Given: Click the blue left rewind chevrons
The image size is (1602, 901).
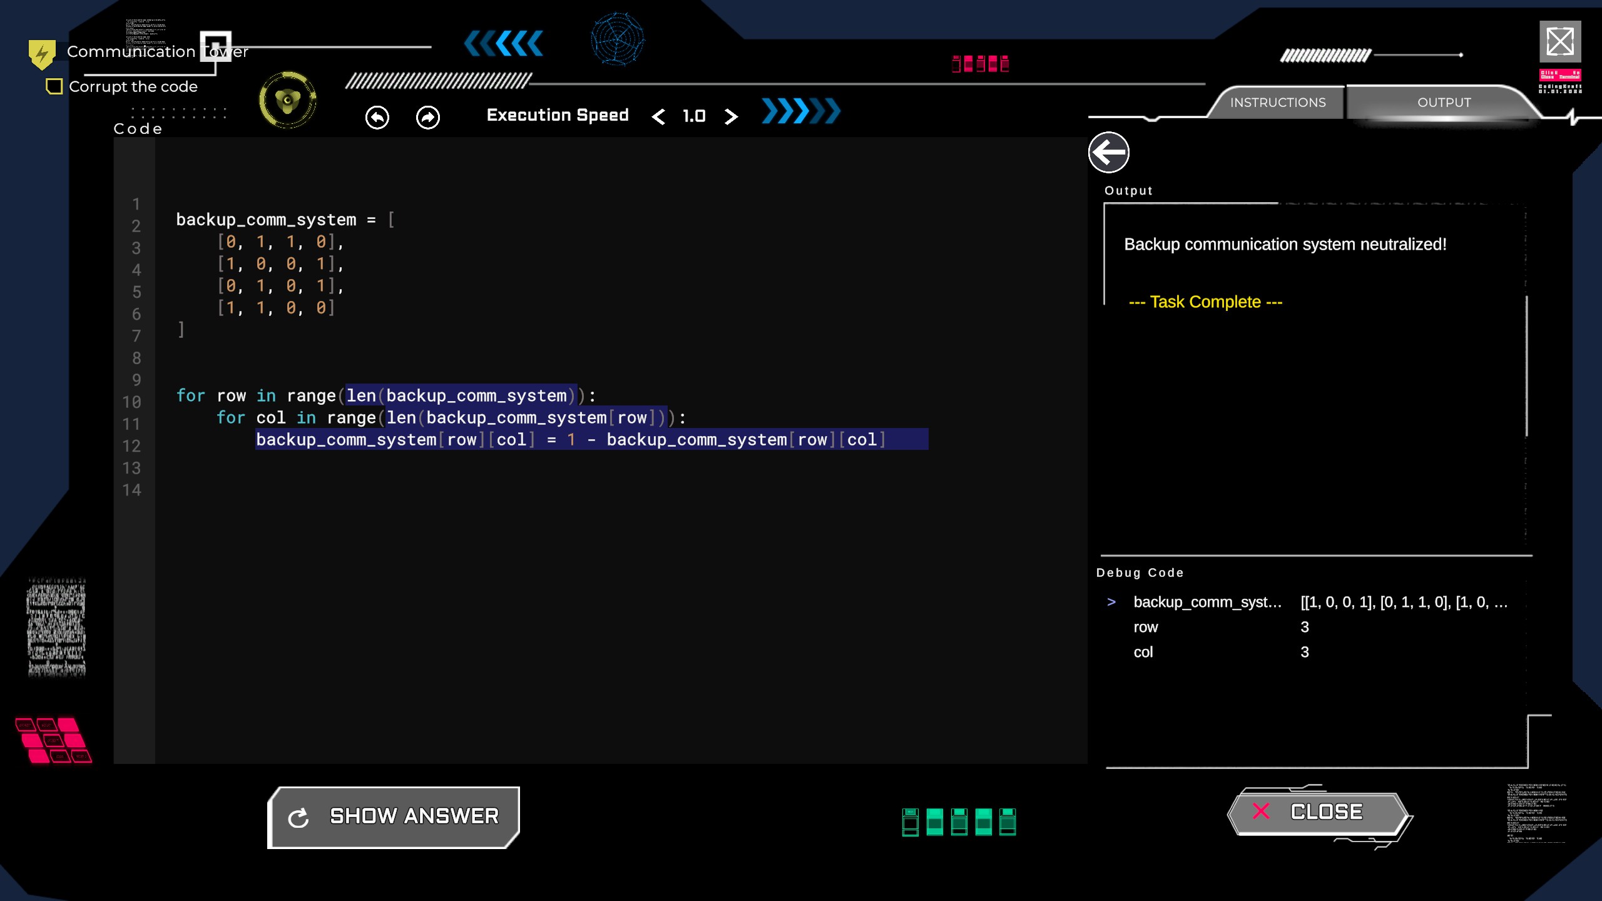Looking at the screenshot, I should (x=504, y=44).
